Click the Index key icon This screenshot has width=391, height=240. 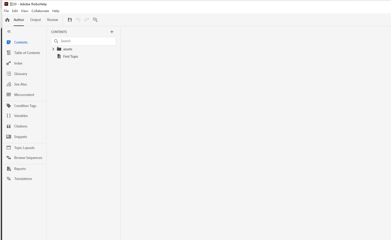click(x=9, y=63)
